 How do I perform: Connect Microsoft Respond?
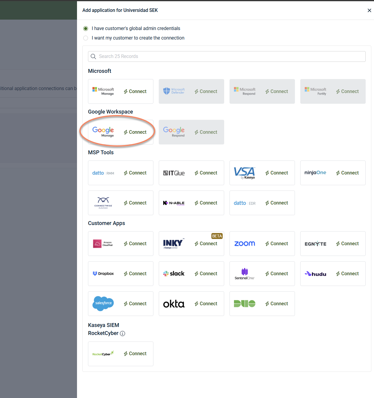[x=277, y=91]
